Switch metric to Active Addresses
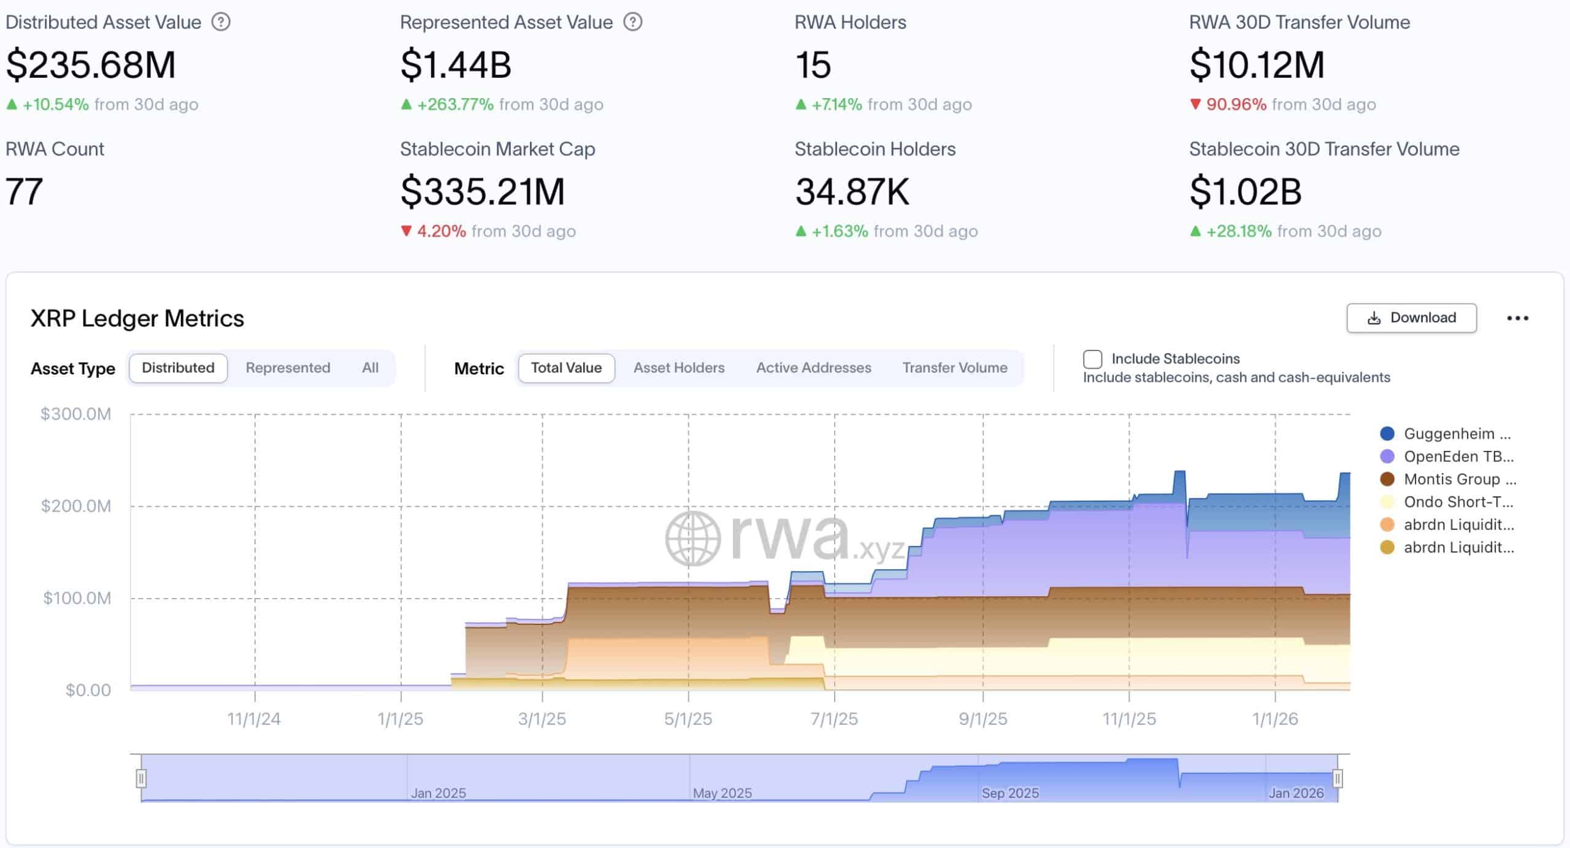 [x=813, y=368]
